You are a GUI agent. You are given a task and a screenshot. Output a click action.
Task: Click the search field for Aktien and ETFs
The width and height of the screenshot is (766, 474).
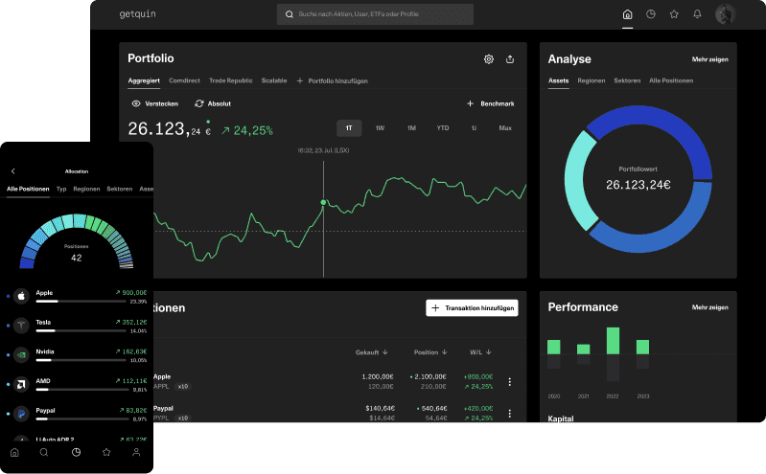pyautogui.click(x=375, y=14)
